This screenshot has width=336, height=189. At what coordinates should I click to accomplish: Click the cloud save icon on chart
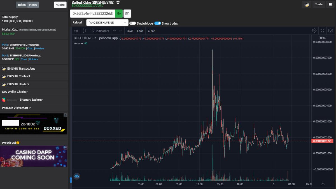coord(76,176)
